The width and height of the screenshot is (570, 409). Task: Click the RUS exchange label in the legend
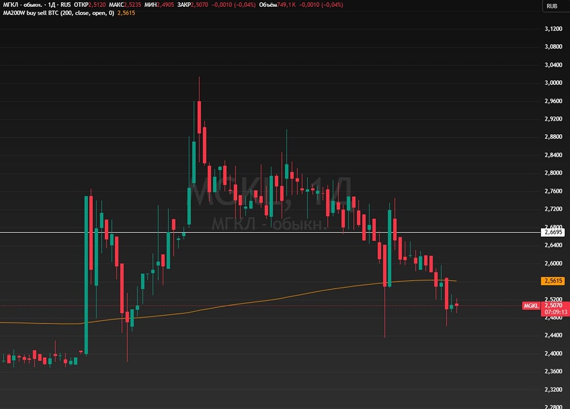pyautogui.click(x=66, y=5)
